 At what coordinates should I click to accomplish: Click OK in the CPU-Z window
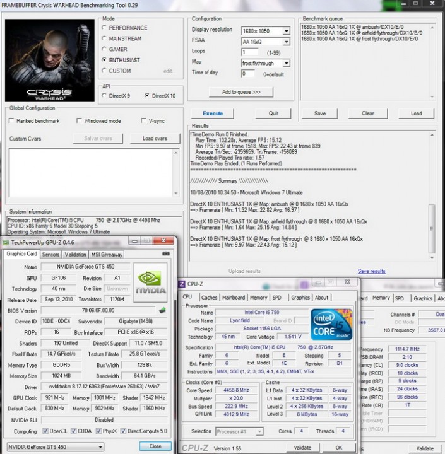click(x=339, y=448)
